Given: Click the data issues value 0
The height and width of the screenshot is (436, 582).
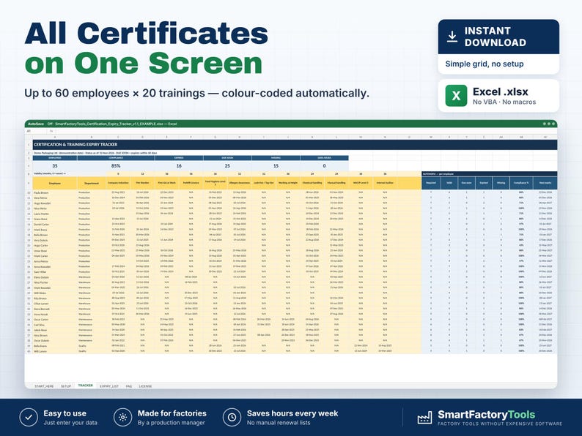Looking at the screenshot, I should point(325,166).
